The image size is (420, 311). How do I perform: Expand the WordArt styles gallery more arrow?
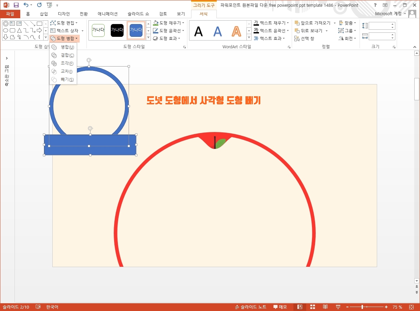(249, 38)
